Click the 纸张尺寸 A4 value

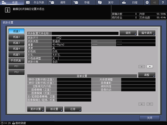pyautogui.click(x=104, y=38)
